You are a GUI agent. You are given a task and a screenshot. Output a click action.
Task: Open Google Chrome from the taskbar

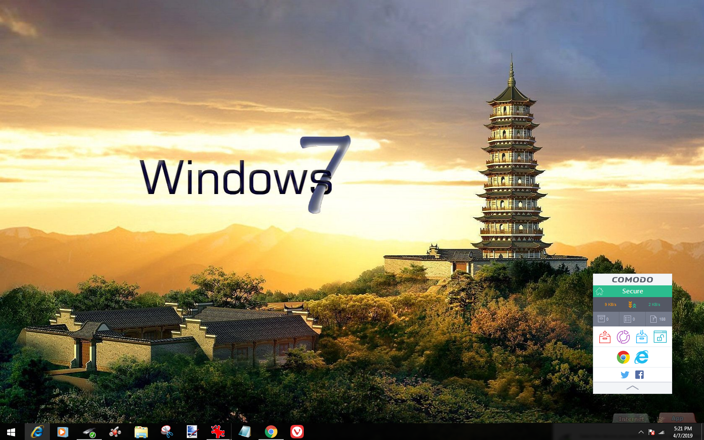[271, 432]
